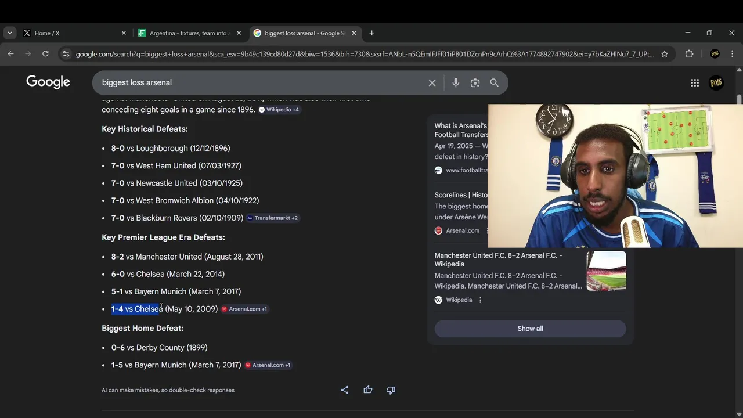The image size is (743, 418).
Task: Open Scorelines | History result title
Action: point(461,195)
